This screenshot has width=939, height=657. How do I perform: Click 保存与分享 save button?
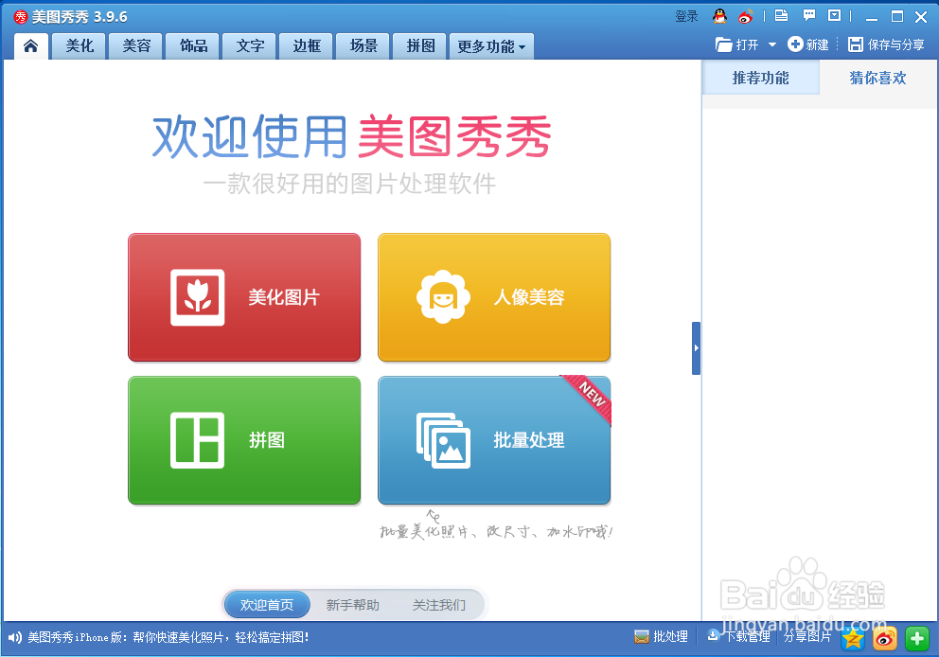886,44
